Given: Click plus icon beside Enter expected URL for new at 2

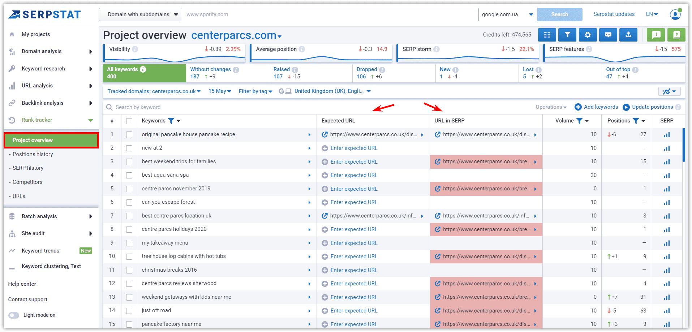Looking at the screenshot, I should (x=325, y=148).
